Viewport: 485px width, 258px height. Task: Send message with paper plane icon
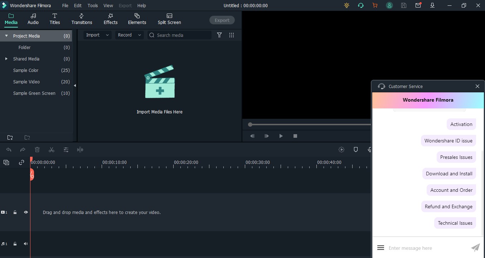click(x=475, y=248)
